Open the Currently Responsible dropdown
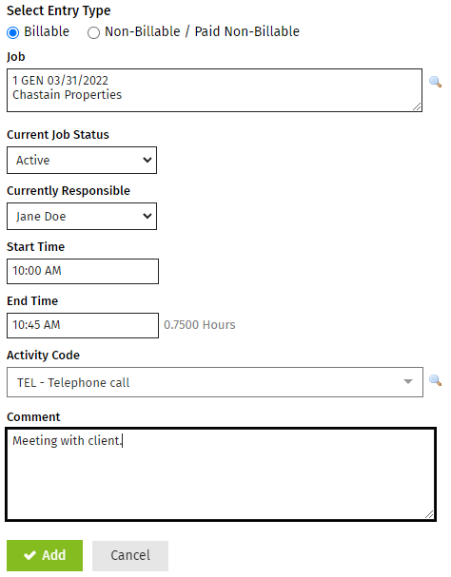This screenshot has width=451, height=577. coord(82,216)
